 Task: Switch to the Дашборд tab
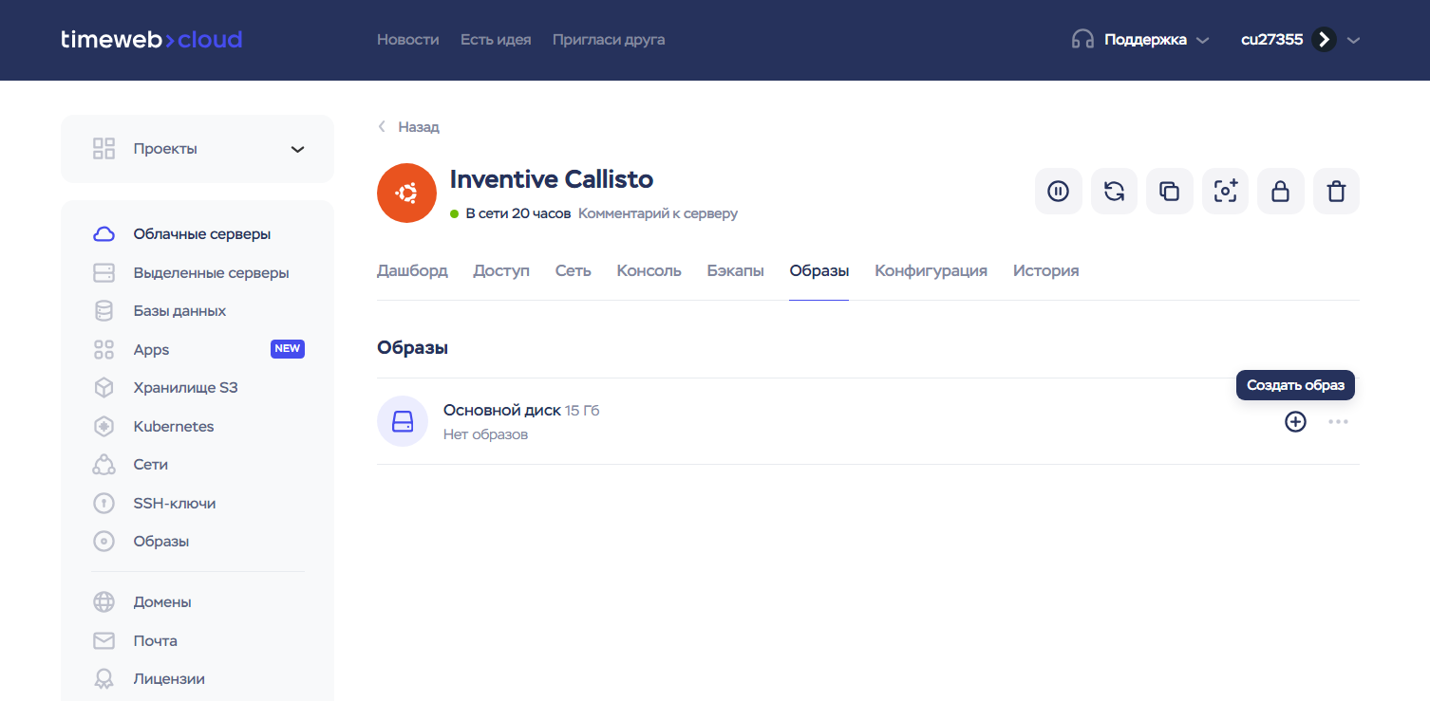tap(412, 271)
